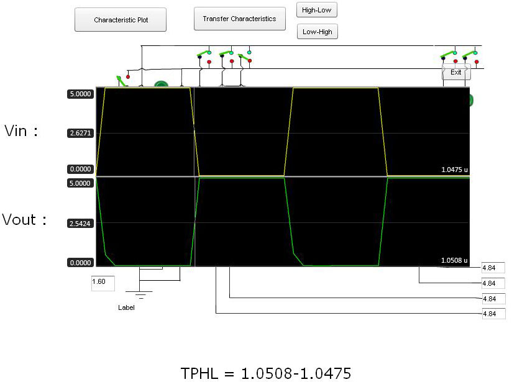The width and height of the screenshot is (512, 382).
Task: Select the High-Low transition button
Action: click(317, 10)
